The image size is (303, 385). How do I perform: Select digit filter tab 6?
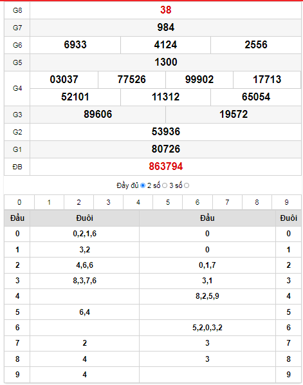click(197, 202)
